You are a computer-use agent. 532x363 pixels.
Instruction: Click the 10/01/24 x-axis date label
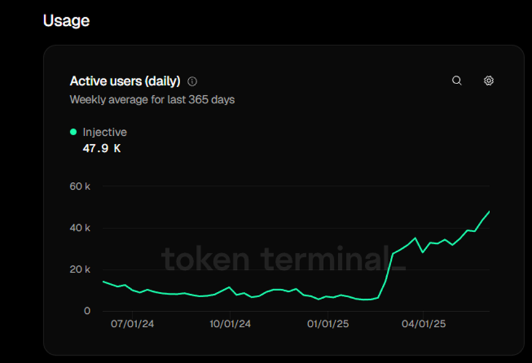click(229, 324)
